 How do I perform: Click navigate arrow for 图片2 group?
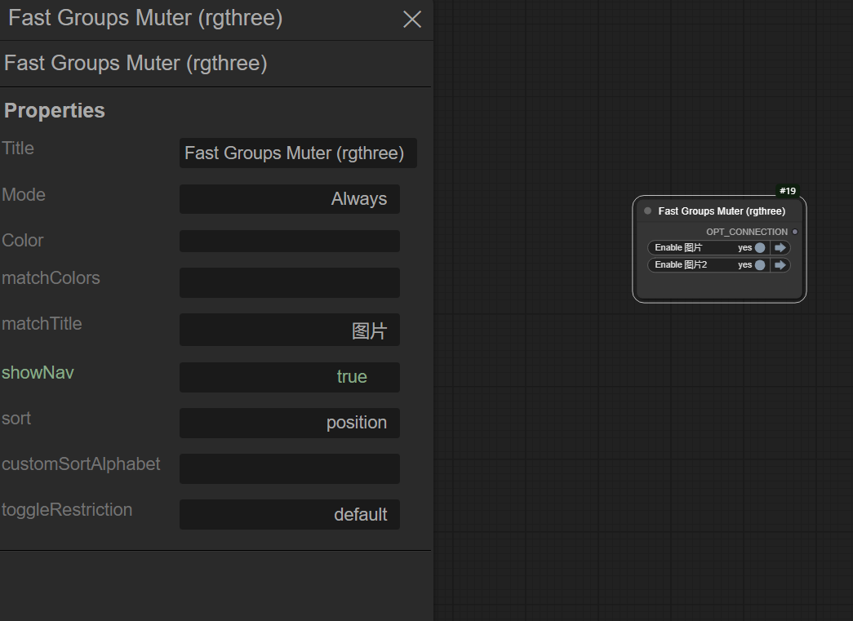(780, 265)
